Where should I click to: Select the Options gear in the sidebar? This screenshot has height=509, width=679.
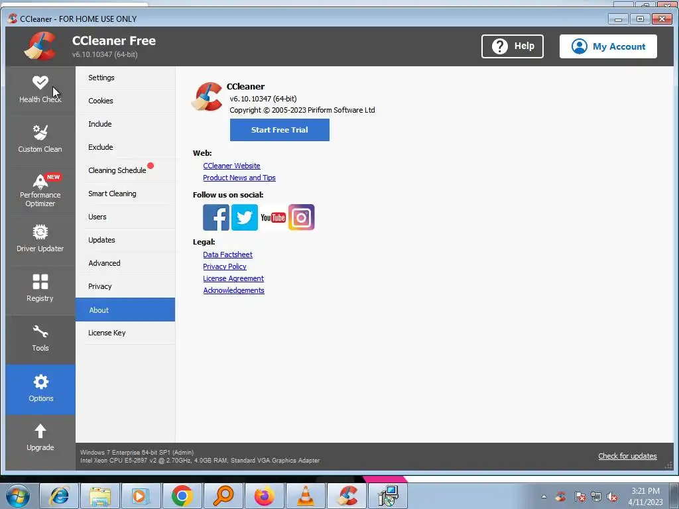[x=40, y=389]
